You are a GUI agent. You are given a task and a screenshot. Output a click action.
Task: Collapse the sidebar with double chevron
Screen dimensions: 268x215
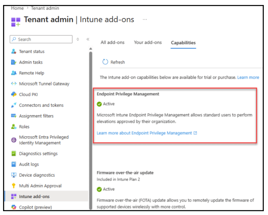88,39
